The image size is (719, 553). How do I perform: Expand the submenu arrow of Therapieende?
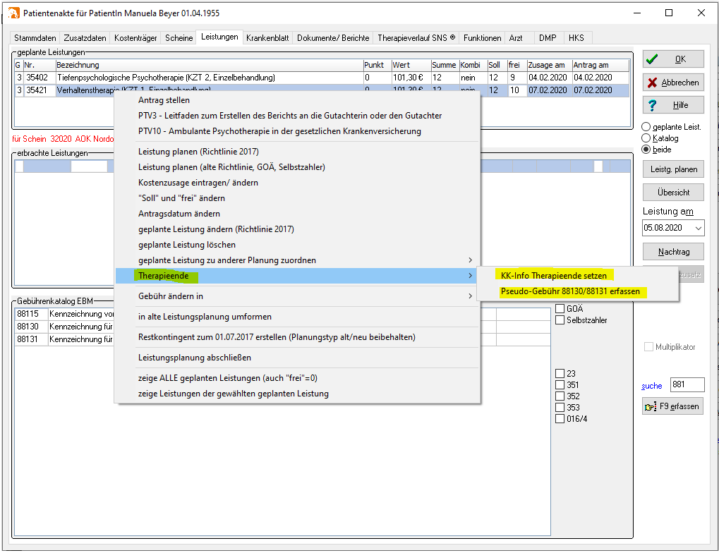(471, 276)
